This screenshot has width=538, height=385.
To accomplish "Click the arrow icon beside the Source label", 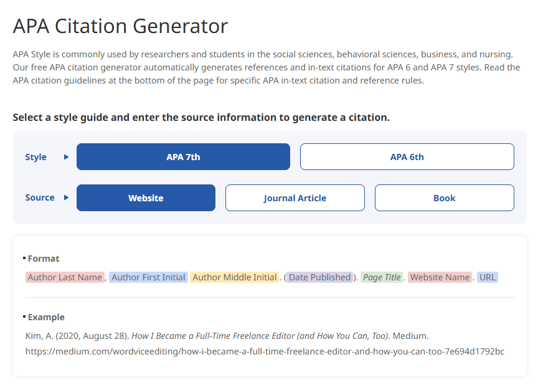I will (66, 197).
